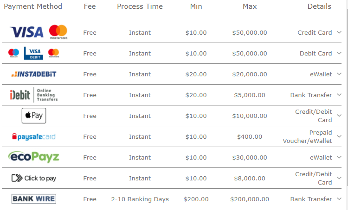Click the Maestro logo in the Debit Card row
This screenshot has height=210, width=348.
click(13, 53)
